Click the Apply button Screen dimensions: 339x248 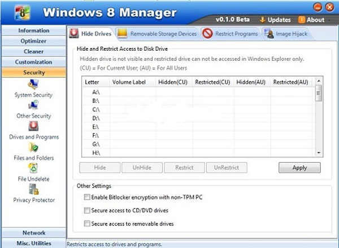tap(299, 167)
